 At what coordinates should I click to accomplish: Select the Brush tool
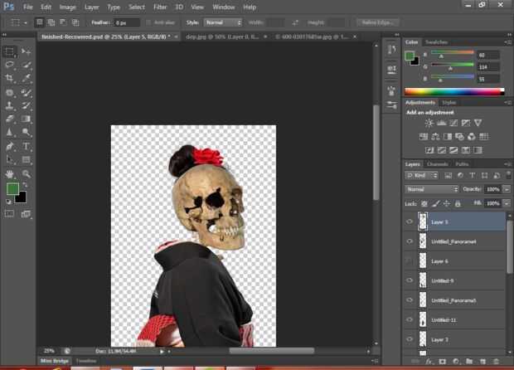(26, 92)
